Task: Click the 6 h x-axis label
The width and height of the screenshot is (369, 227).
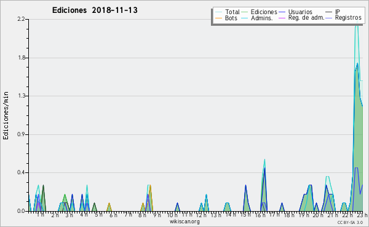Action: [113, 215]
